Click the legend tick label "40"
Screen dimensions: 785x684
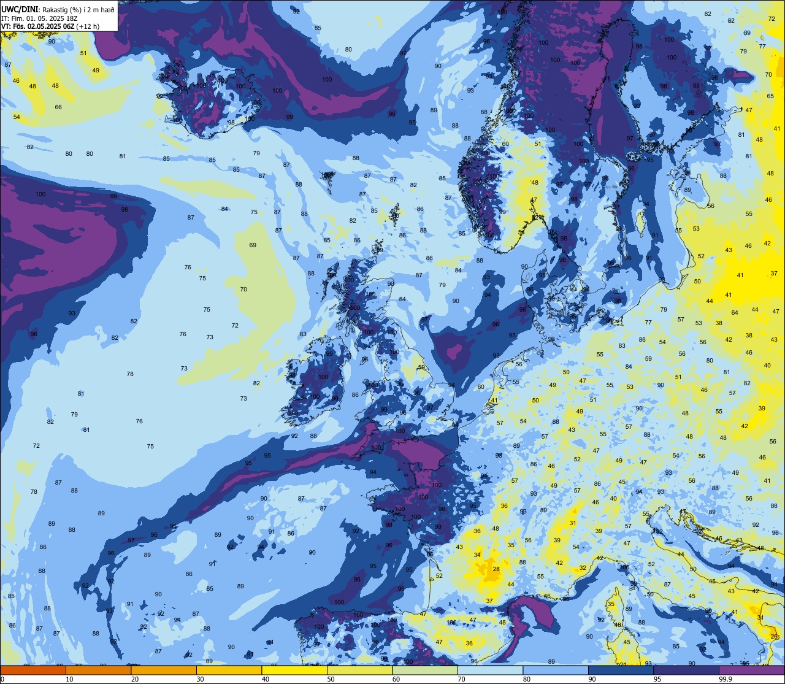[x=266, y=679]
